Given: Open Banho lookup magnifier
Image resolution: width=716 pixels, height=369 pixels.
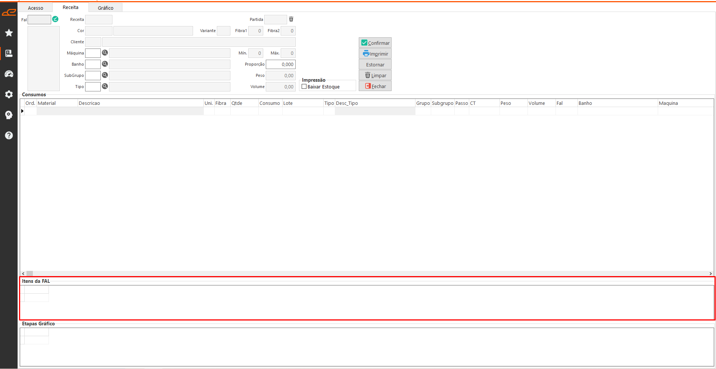Looking at the screenshot, I should 105,64.
